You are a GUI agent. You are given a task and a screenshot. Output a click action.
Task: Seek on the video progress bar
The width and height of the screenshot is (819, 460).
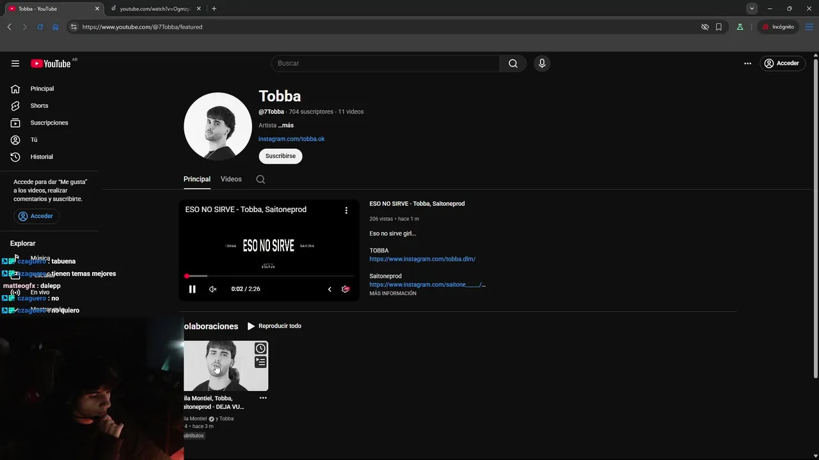pyautogui.click(x=269, y=276)
